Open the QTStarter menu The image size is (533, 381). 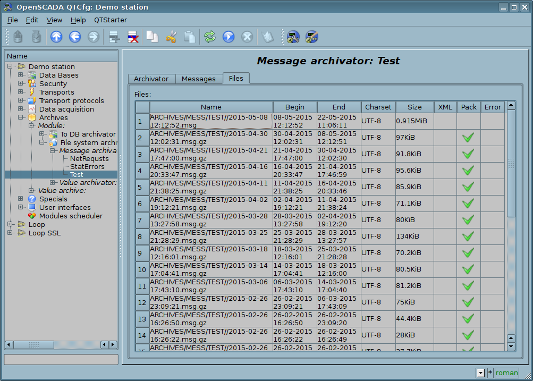coord(111,20)
